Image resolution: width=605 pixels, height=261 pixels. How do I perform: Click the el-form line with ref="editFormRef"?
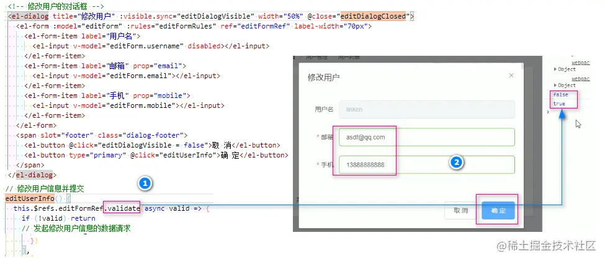point(194,26)
